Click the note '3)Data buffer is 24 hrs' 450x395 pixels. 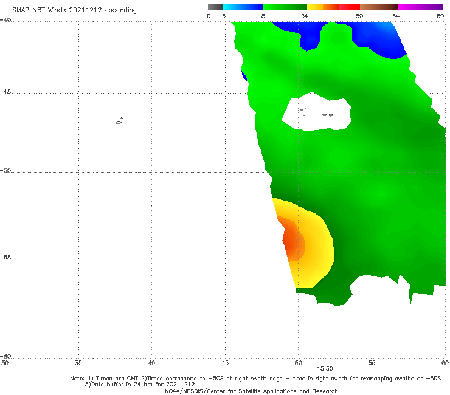click(x=140, y=385)
